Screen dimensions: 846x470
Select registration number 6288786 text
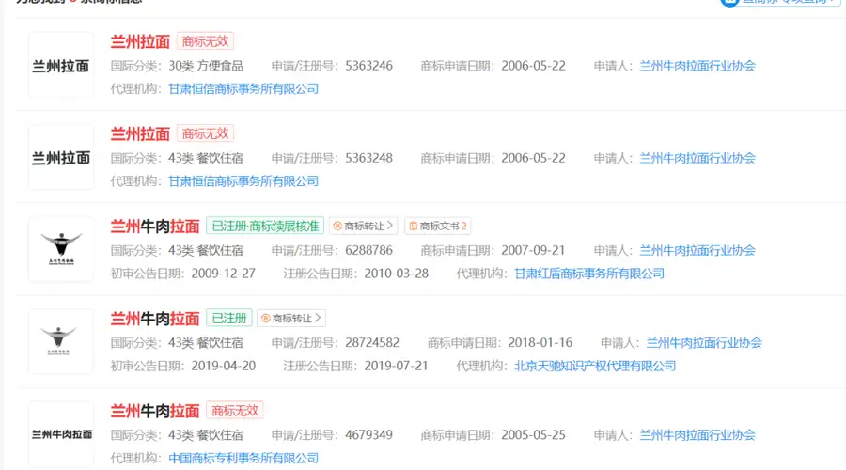tap(369, 250)
